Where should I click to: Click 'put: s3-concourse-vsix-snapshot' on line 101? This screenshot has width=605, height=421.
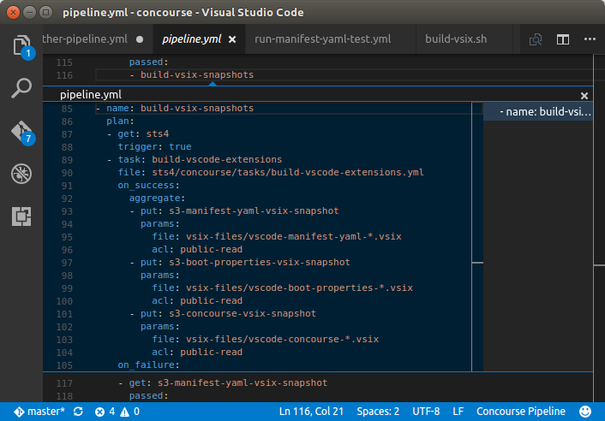click(x=228, y=313)
